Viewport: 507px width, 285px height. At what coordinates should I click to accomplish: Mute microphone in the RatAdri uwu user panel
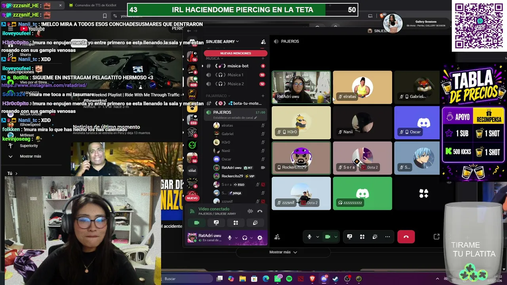(230, 238)
